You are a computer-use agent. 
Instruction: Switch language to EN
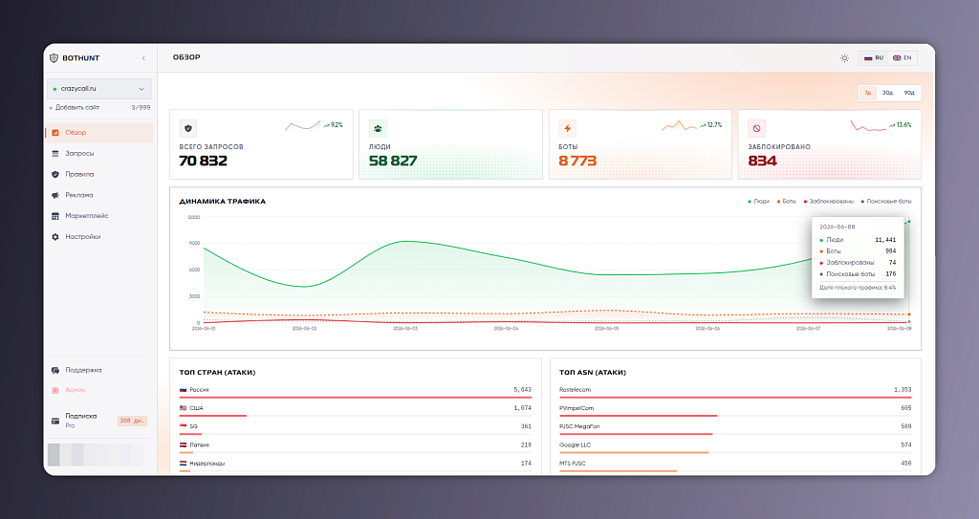(x=903, y=58)
